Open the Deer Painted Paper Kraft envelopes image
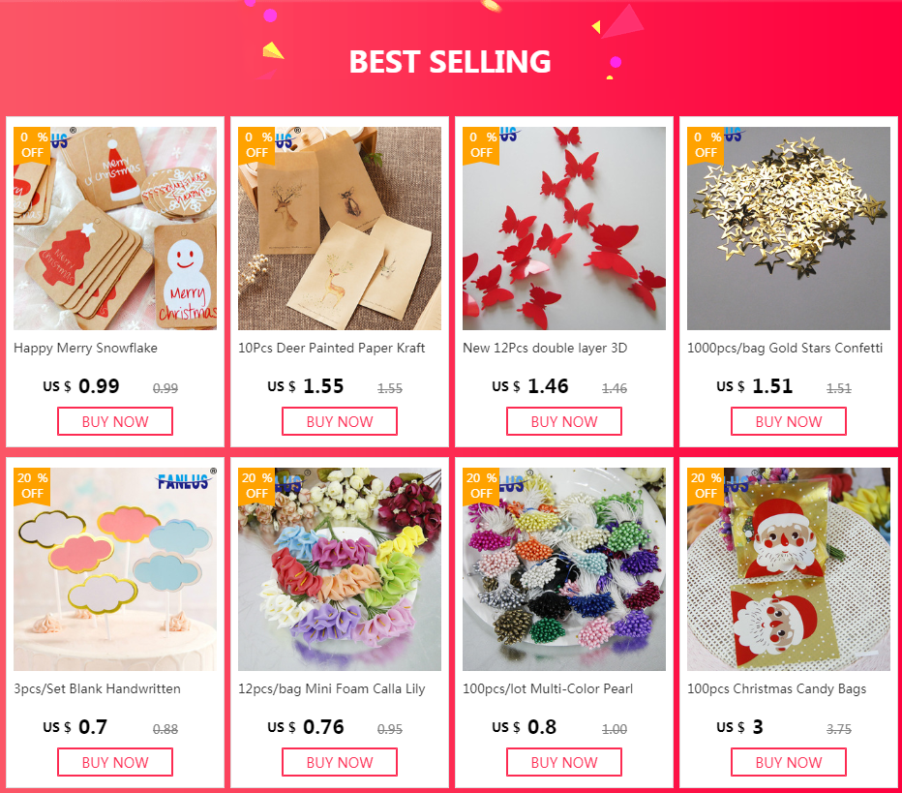This screenshot has height=793, width=902. coord(340,229)
